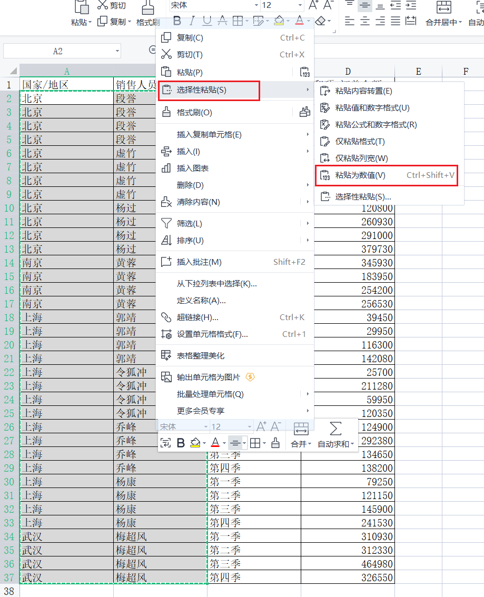The height and width of the screenshot is (597, 484).
Task: Click 表格整理美化 in context menu
Action: pyautogui.click(x=201, y=356)
